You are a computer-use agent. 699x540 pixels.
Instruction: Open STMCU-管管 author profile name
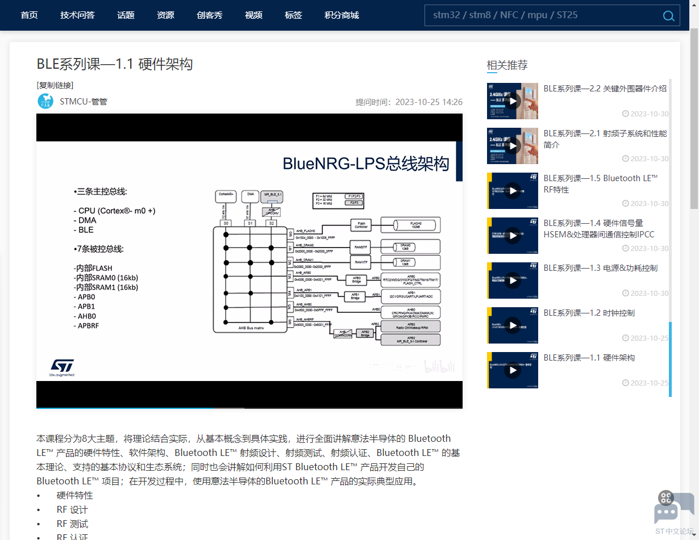click(x=84, y=102)
